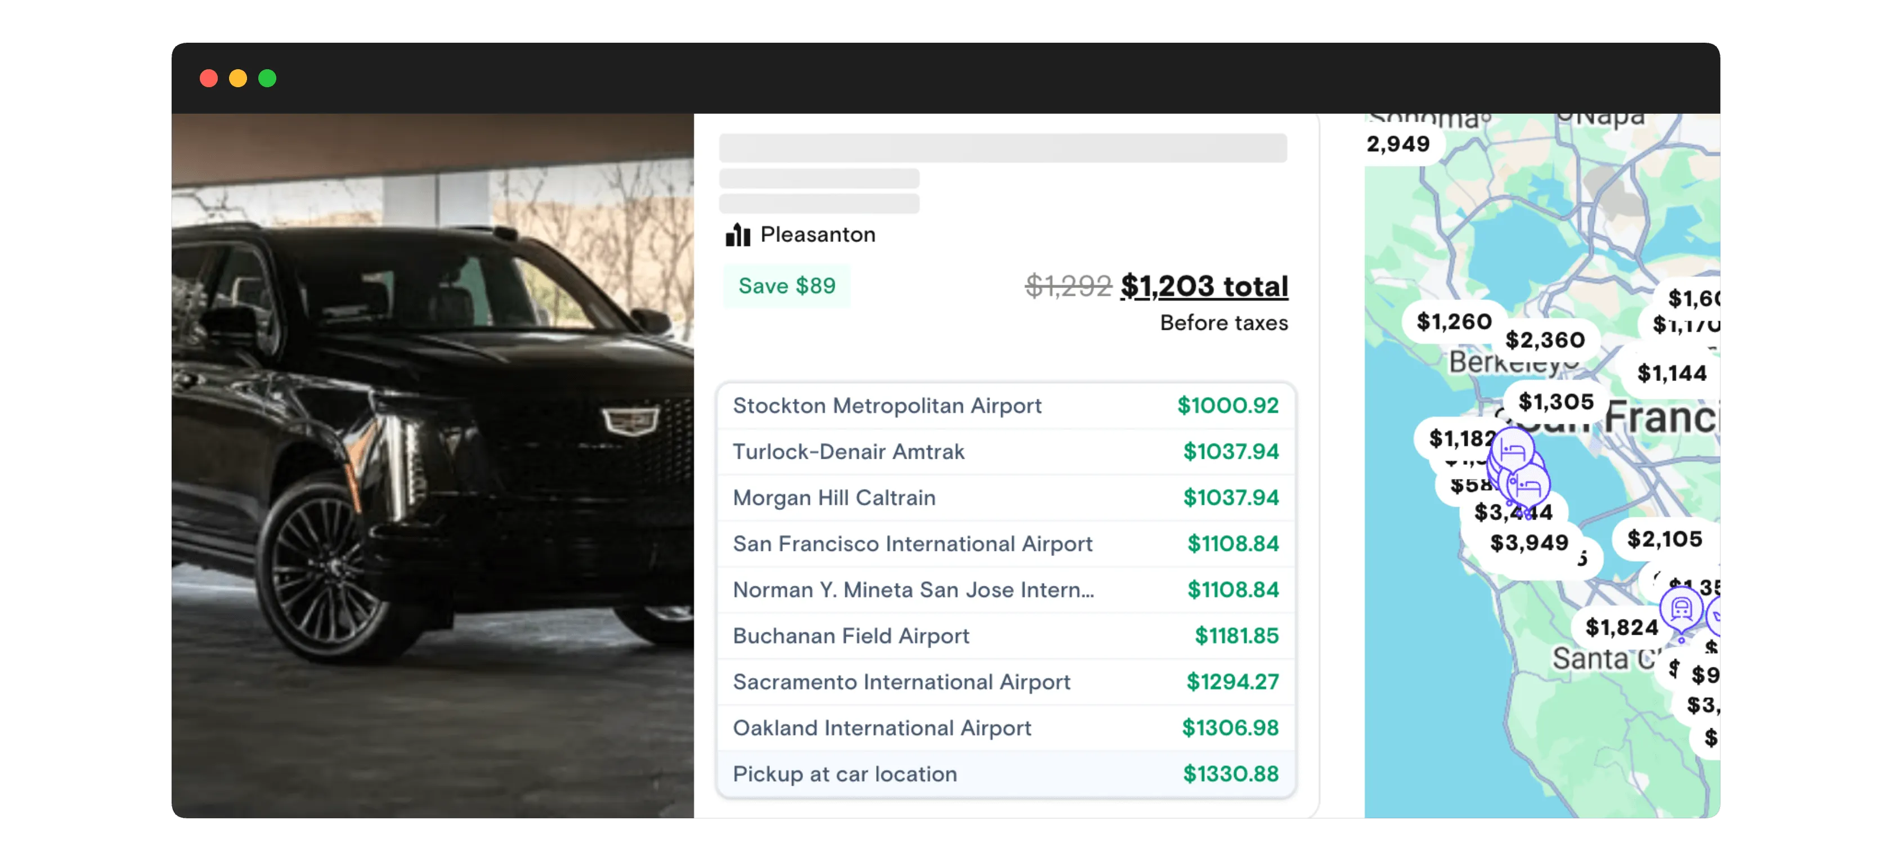
Task: Choose Pickup at car location option
Action: coord(1006,774)
